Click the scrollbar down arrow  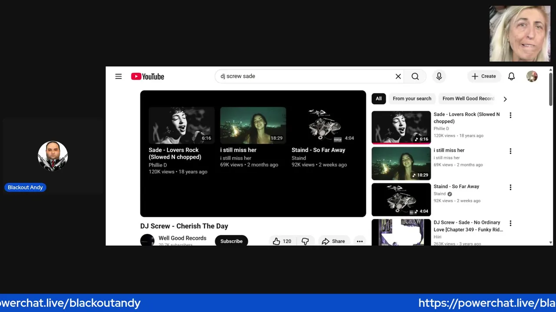click(x=551, y=243)
